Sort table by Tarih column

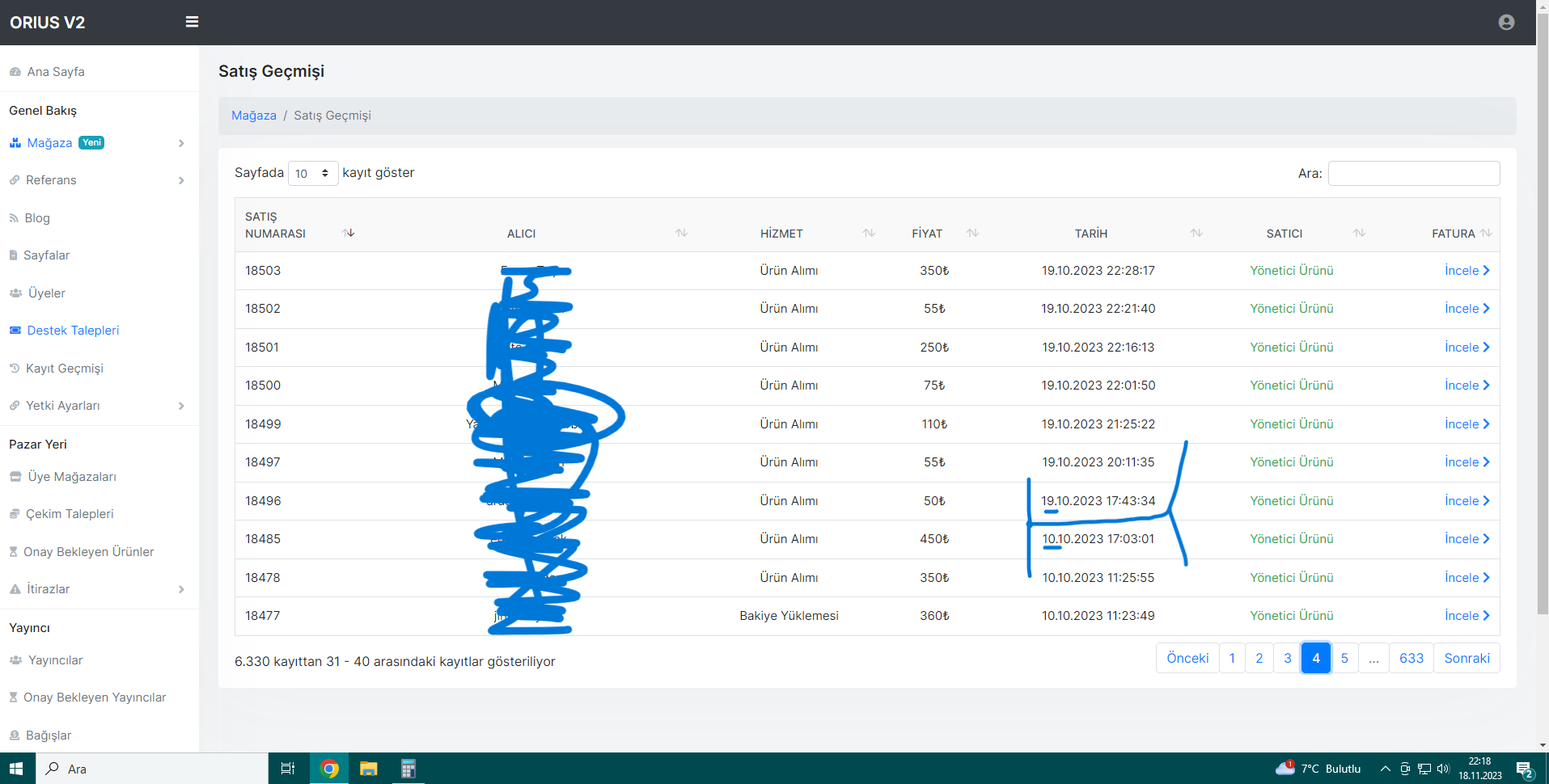tap(1196, 233)
